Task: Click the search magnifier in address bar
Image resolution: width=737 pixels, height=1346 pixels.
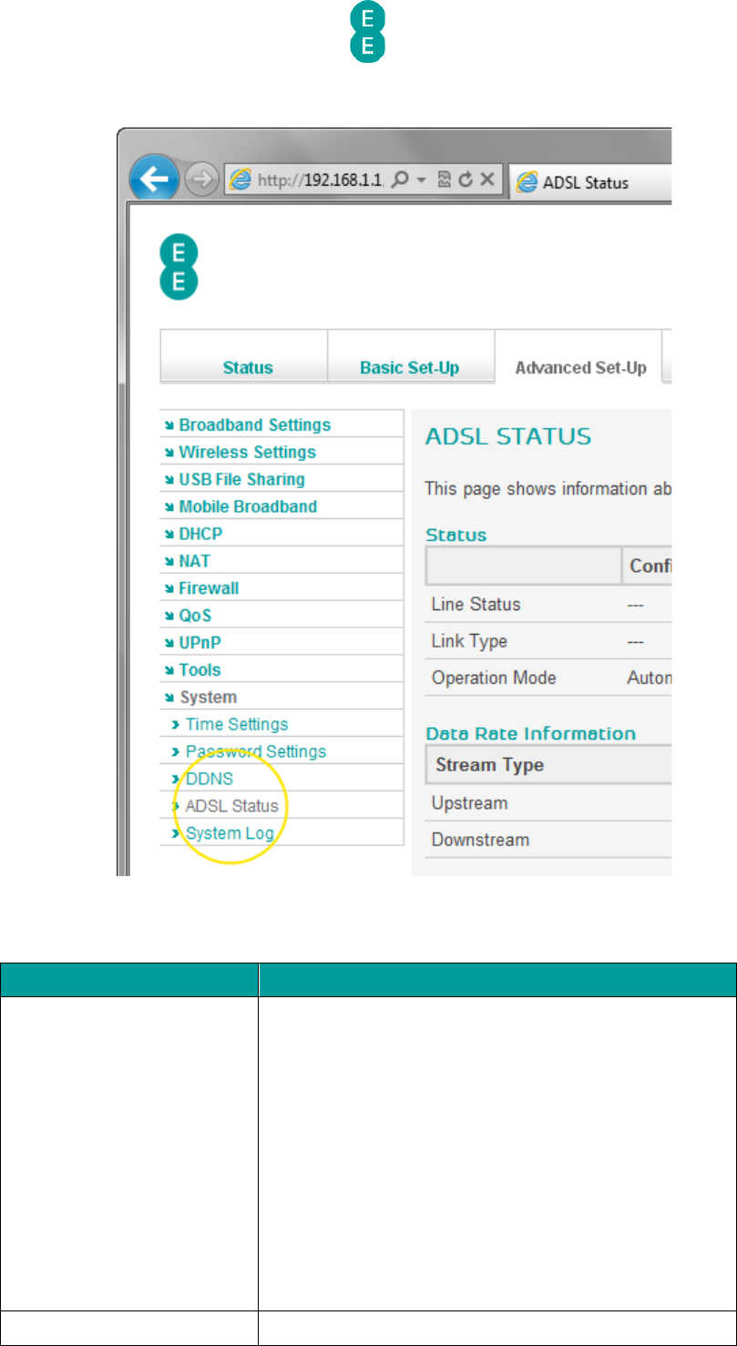Action: 399,180
